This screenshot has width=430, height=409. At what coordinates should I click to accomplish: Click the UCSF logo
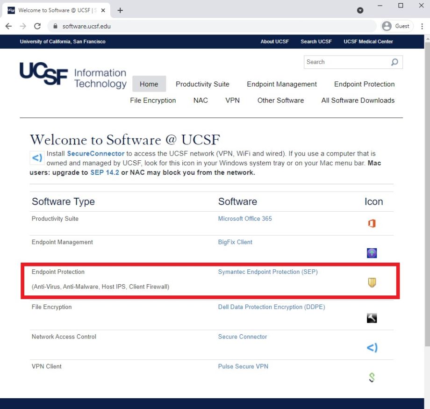click(x=44, y=73)
